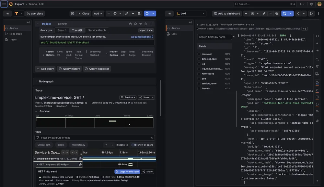Go to Logs in Loki outline

tap(174, 34)
